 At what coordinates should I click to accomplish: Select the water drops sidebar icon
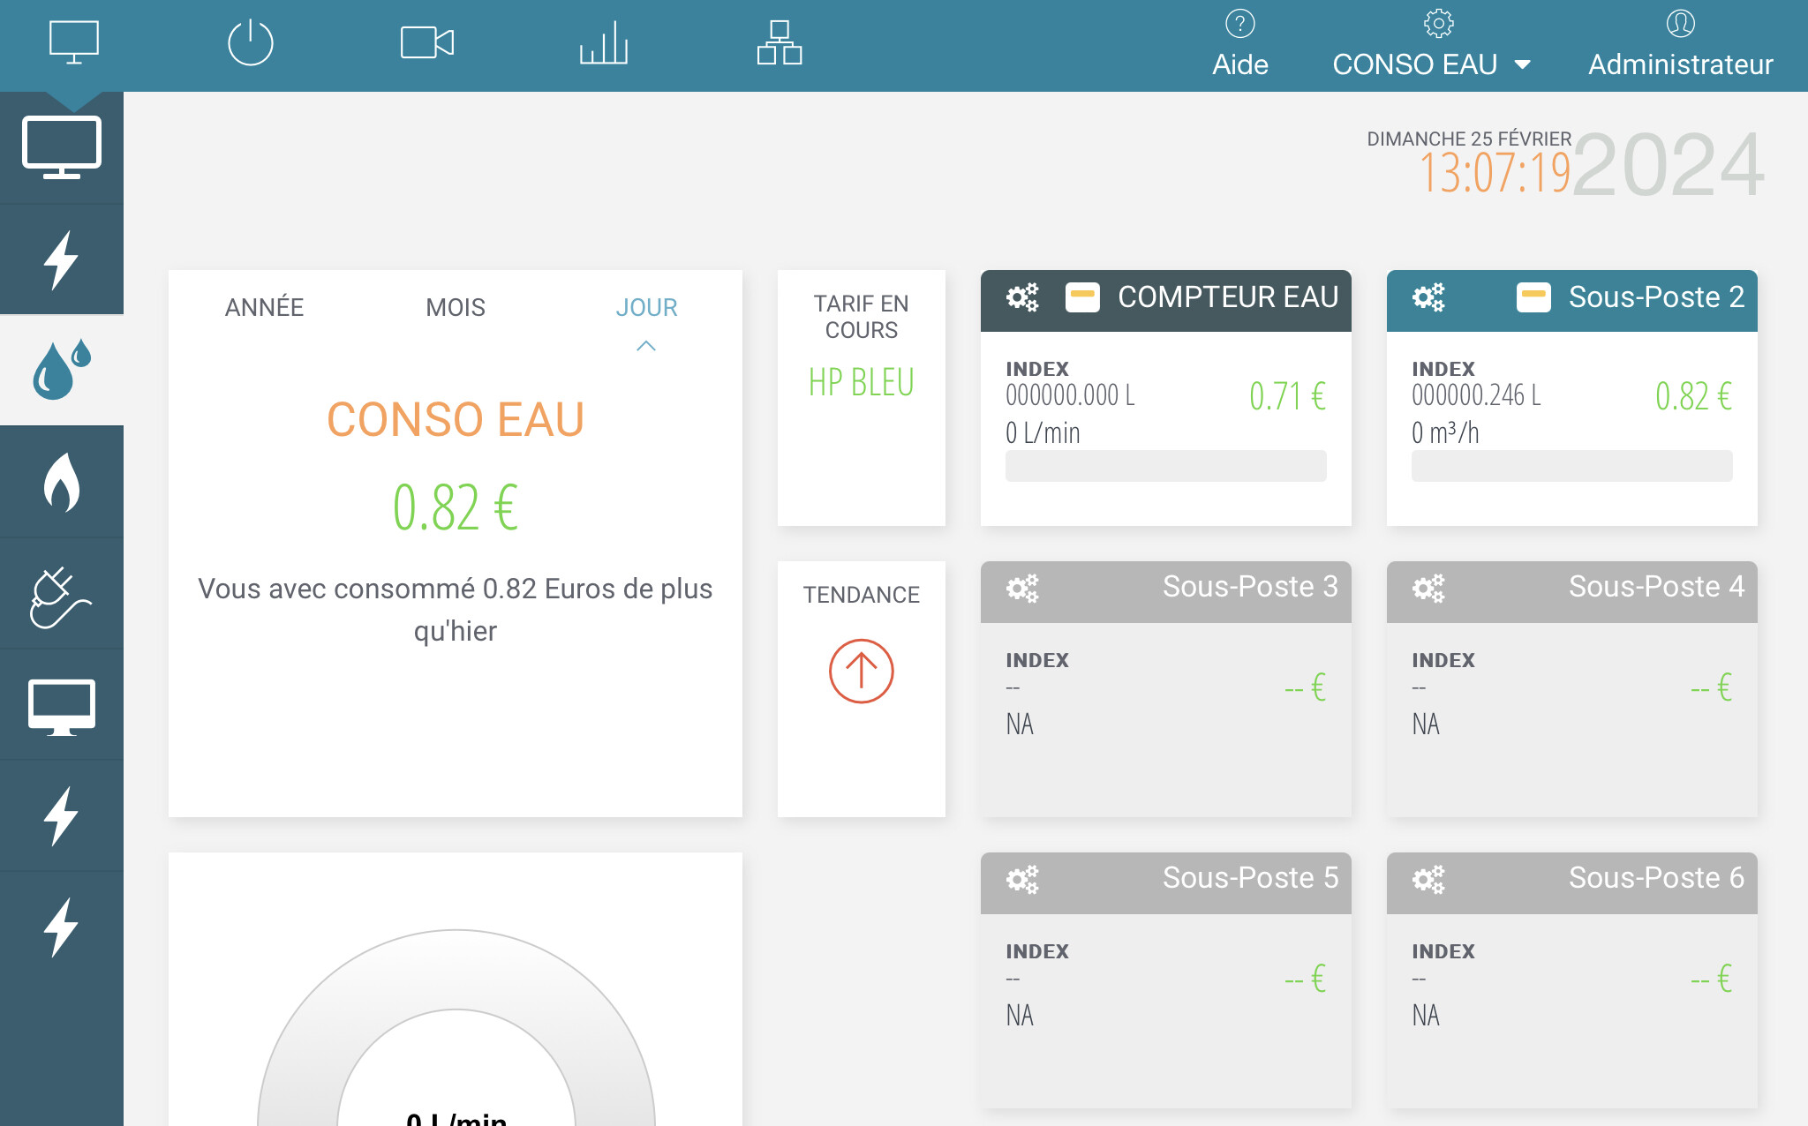[x=62, y=370]
